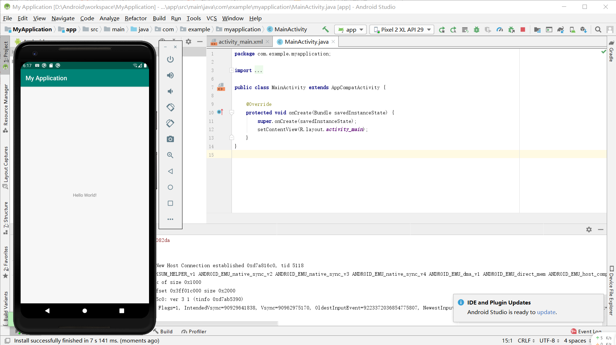
Task: Take emulator screenshot with camera icon
Action: 170,139
